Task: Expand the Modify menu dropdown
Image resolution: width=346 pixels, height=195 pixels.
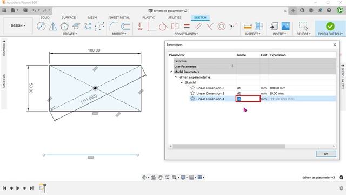Action: click(x=119, y=34)
